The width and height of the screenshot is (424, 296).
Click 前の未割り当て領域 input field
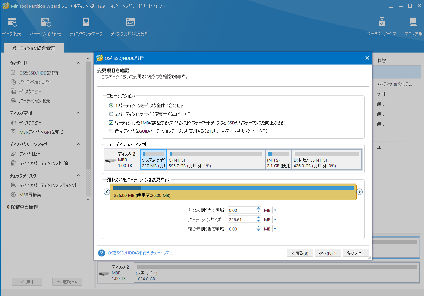242,210
